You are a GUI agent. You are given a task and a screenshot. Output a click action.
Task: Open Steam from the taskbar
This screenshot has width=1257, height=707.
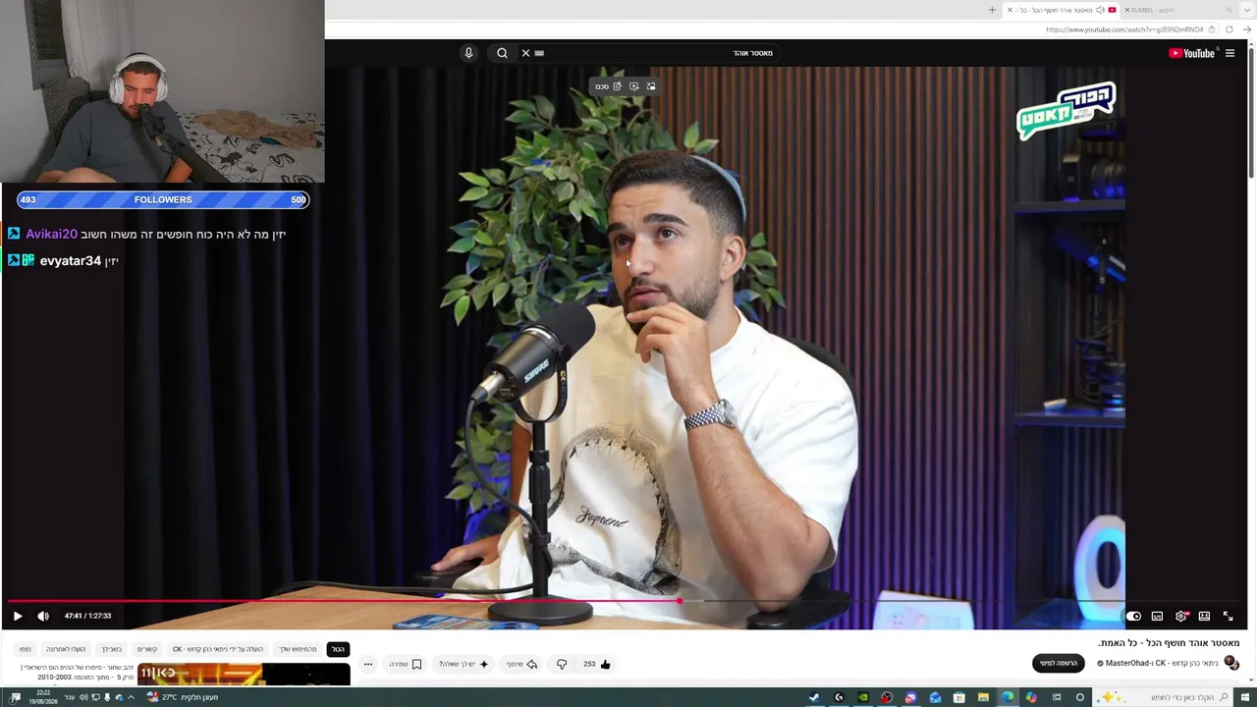coord(814,697)
